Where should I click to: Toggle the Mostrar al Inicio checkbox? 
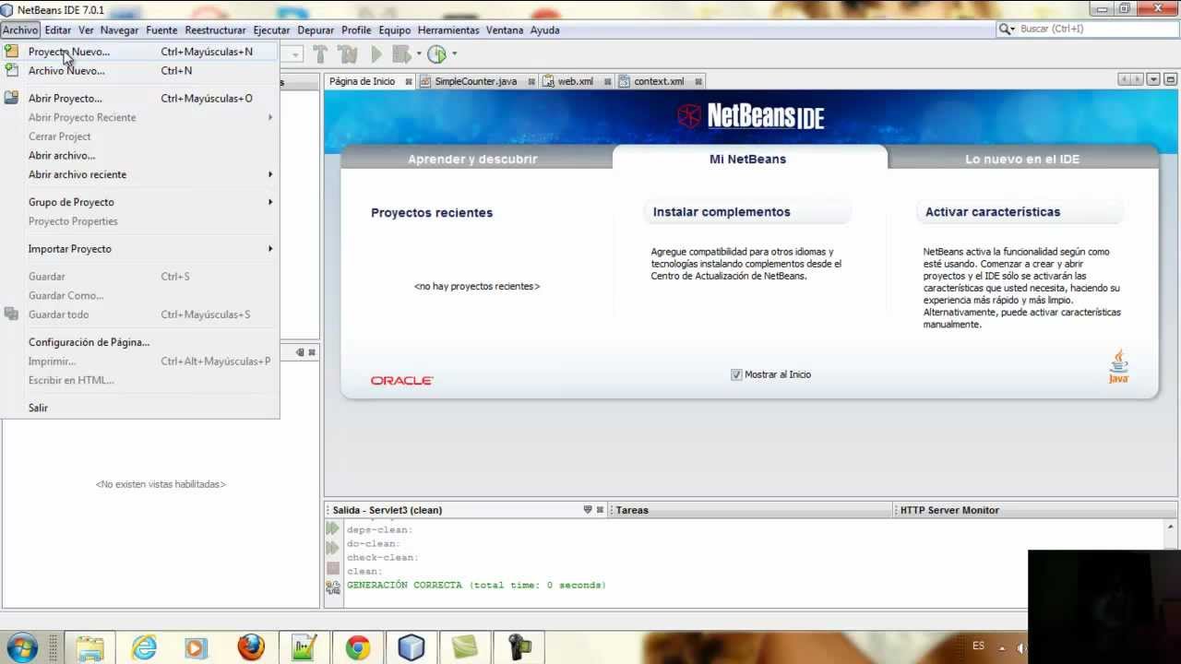pyautogui.click(x=736, y=374)
